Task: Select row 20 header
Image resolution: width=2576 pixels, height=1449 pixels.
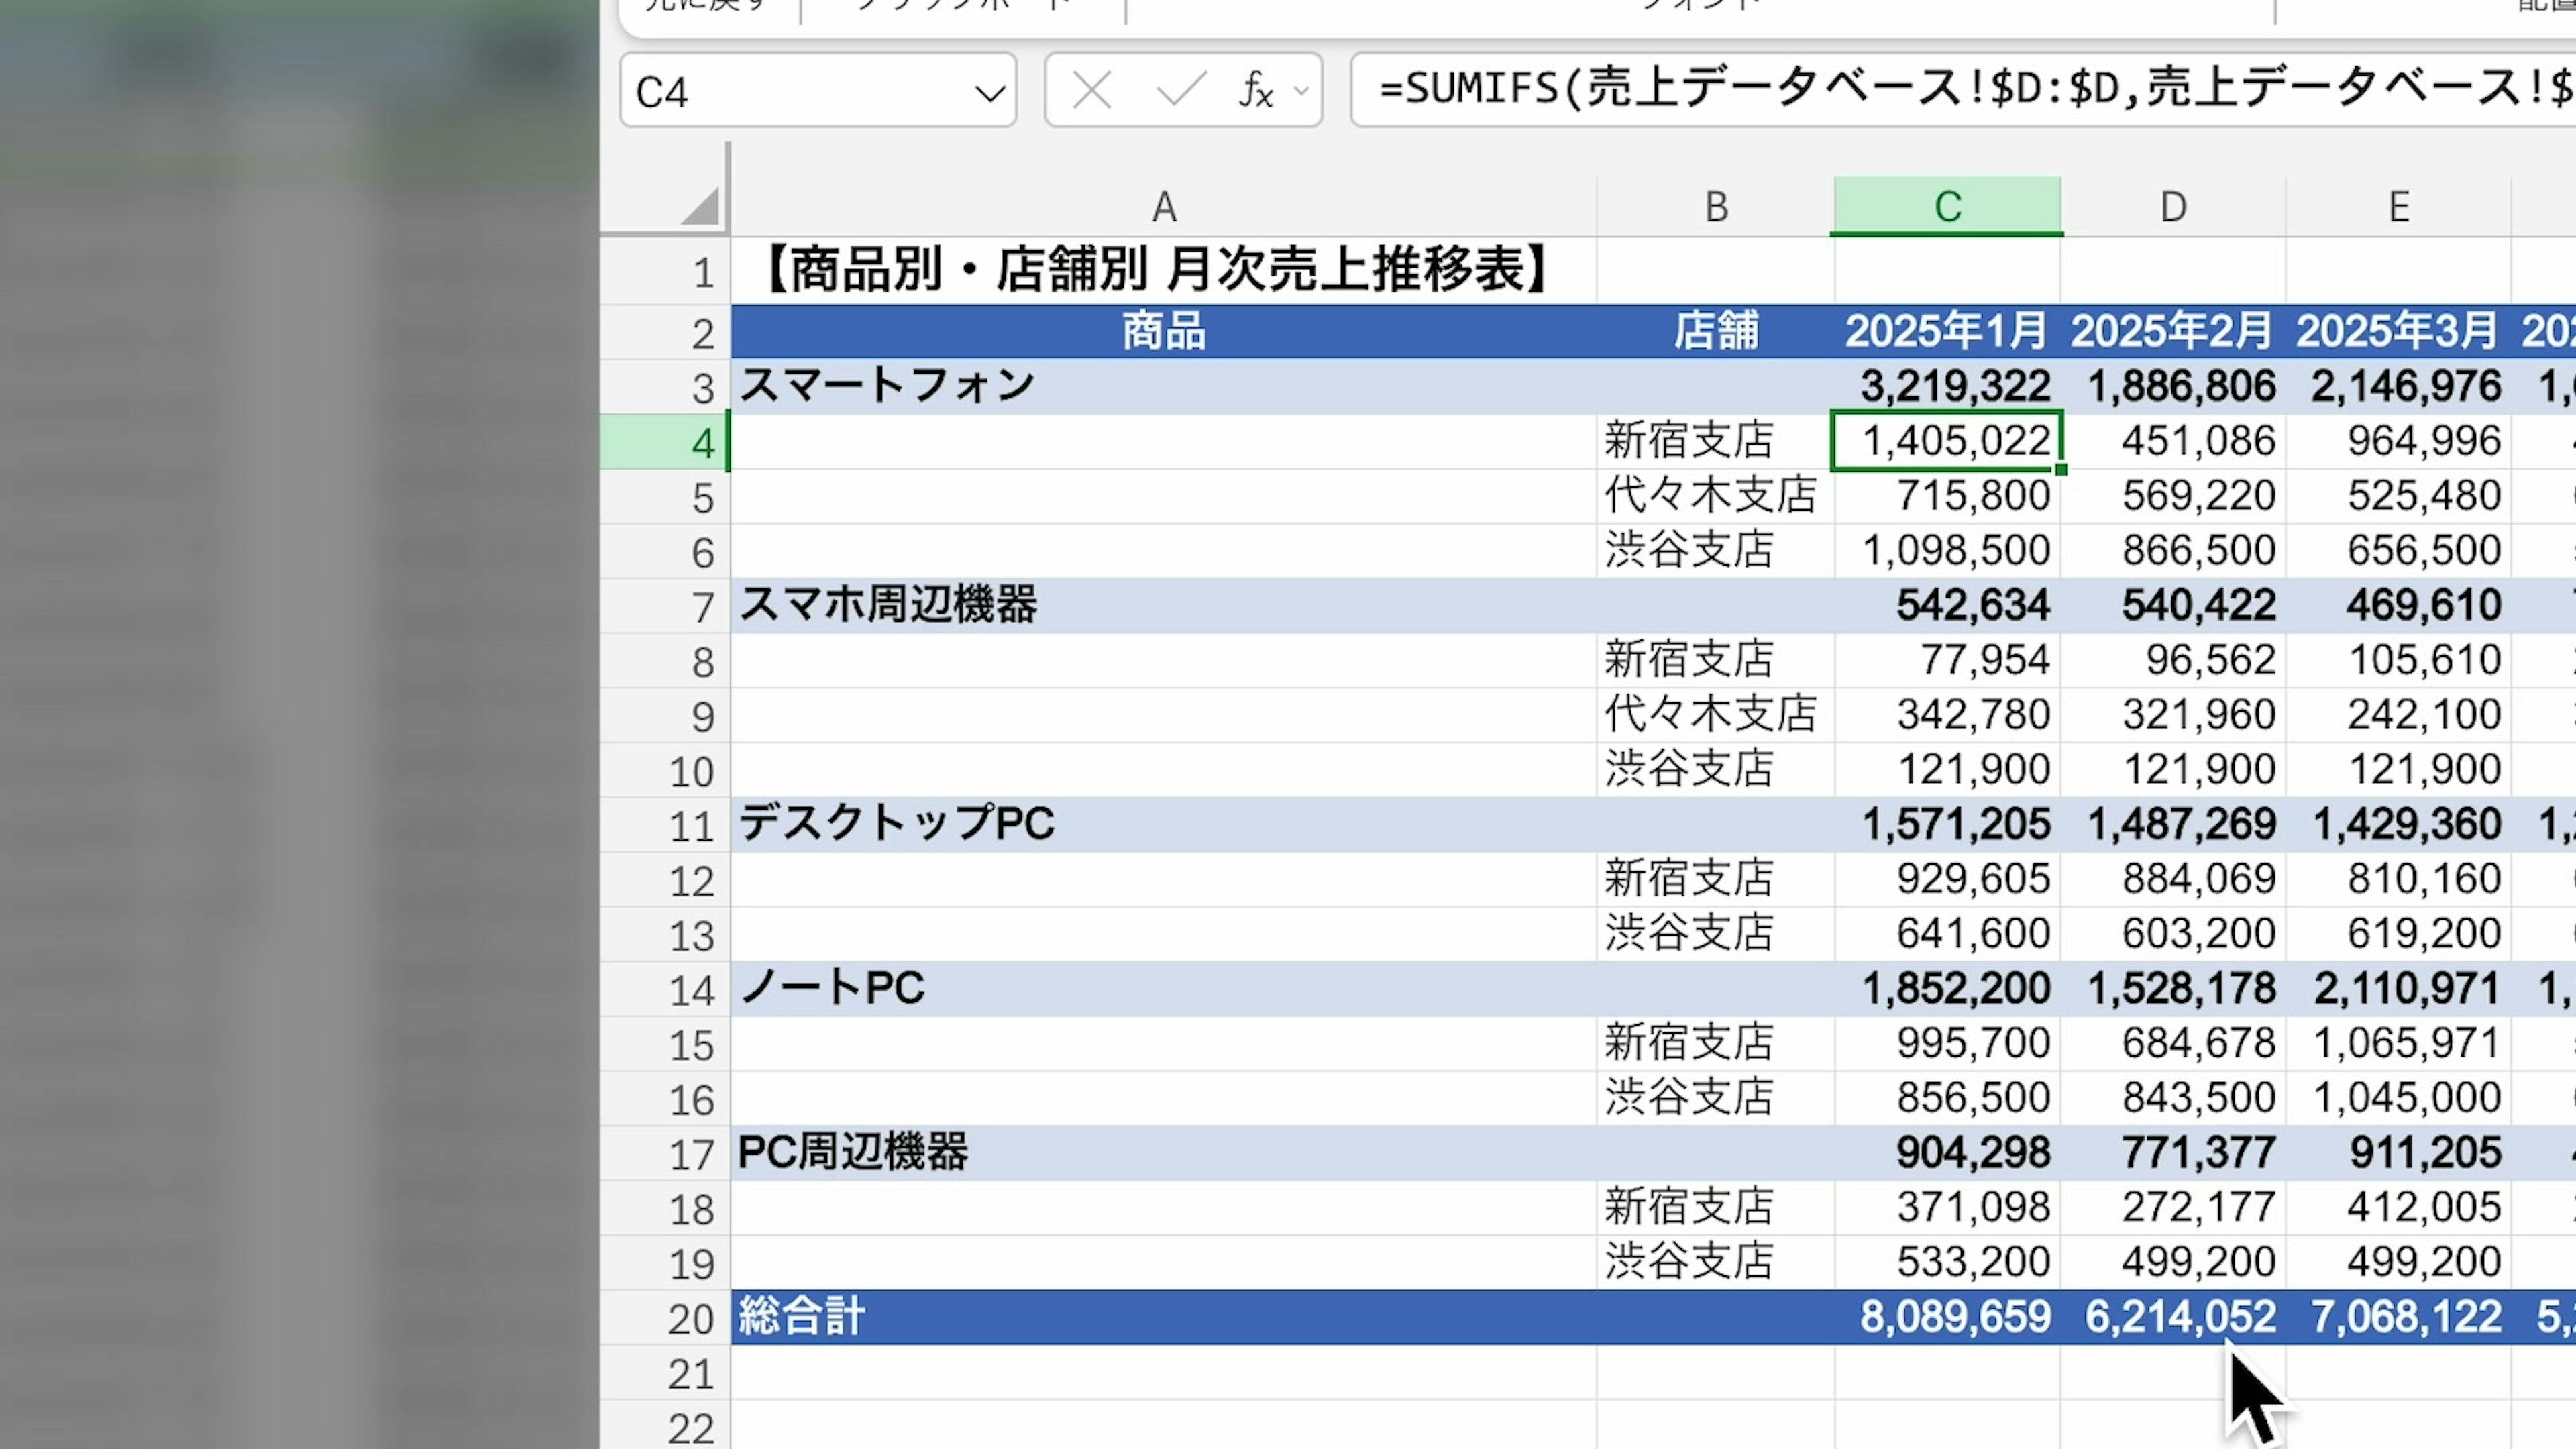Action: (690, 1319)
